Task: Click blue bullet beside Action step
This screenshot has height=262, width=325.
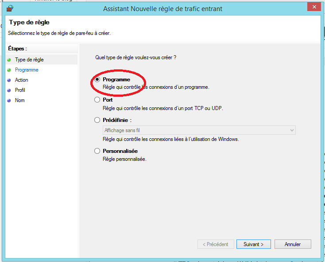Action: tap(9, 80)
